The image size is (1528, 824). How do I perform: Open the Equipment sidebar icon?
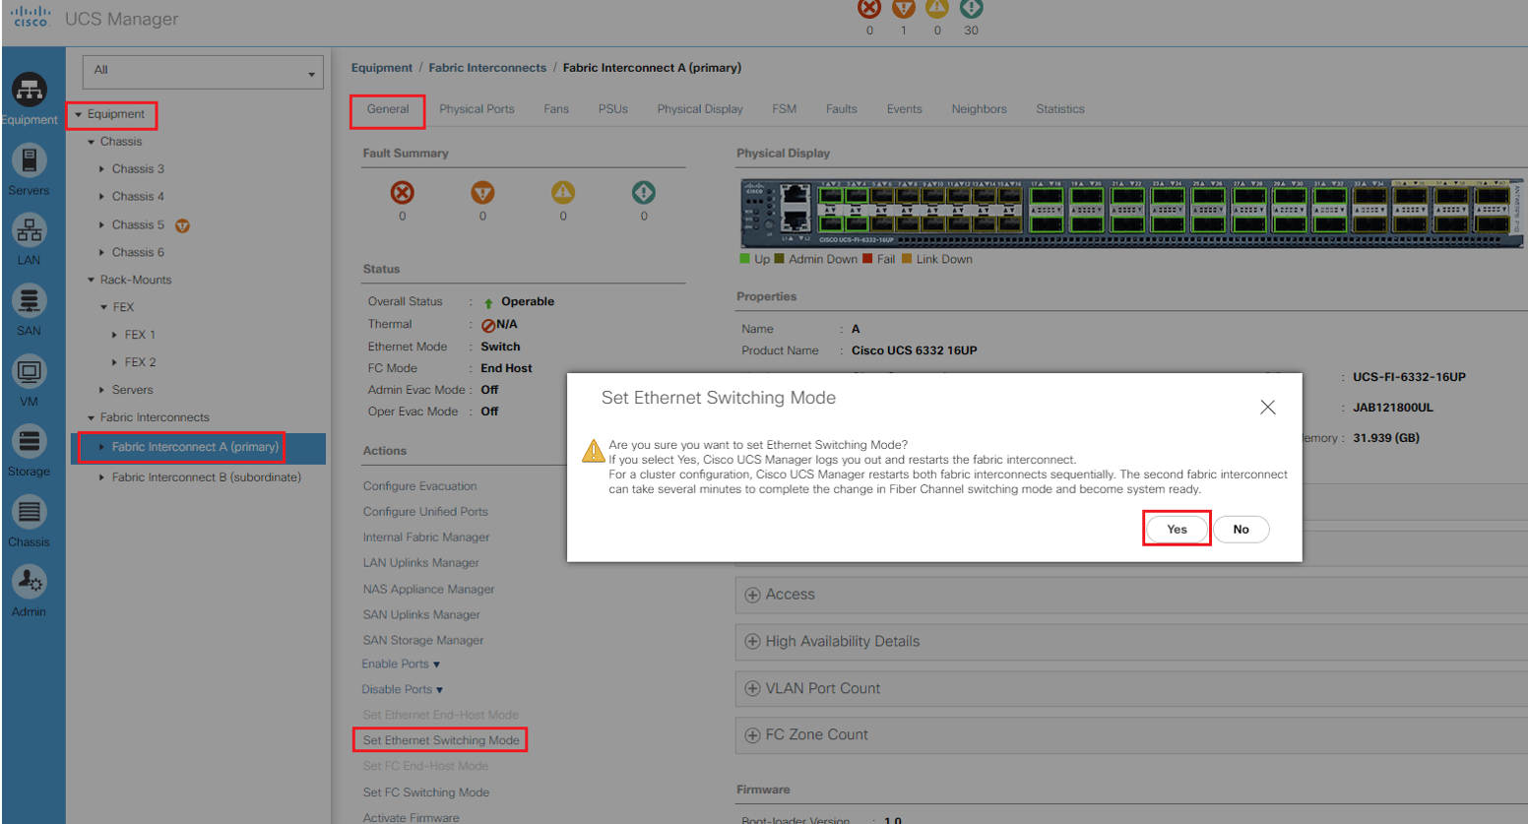pyautogui.click(x=30, y=91)
